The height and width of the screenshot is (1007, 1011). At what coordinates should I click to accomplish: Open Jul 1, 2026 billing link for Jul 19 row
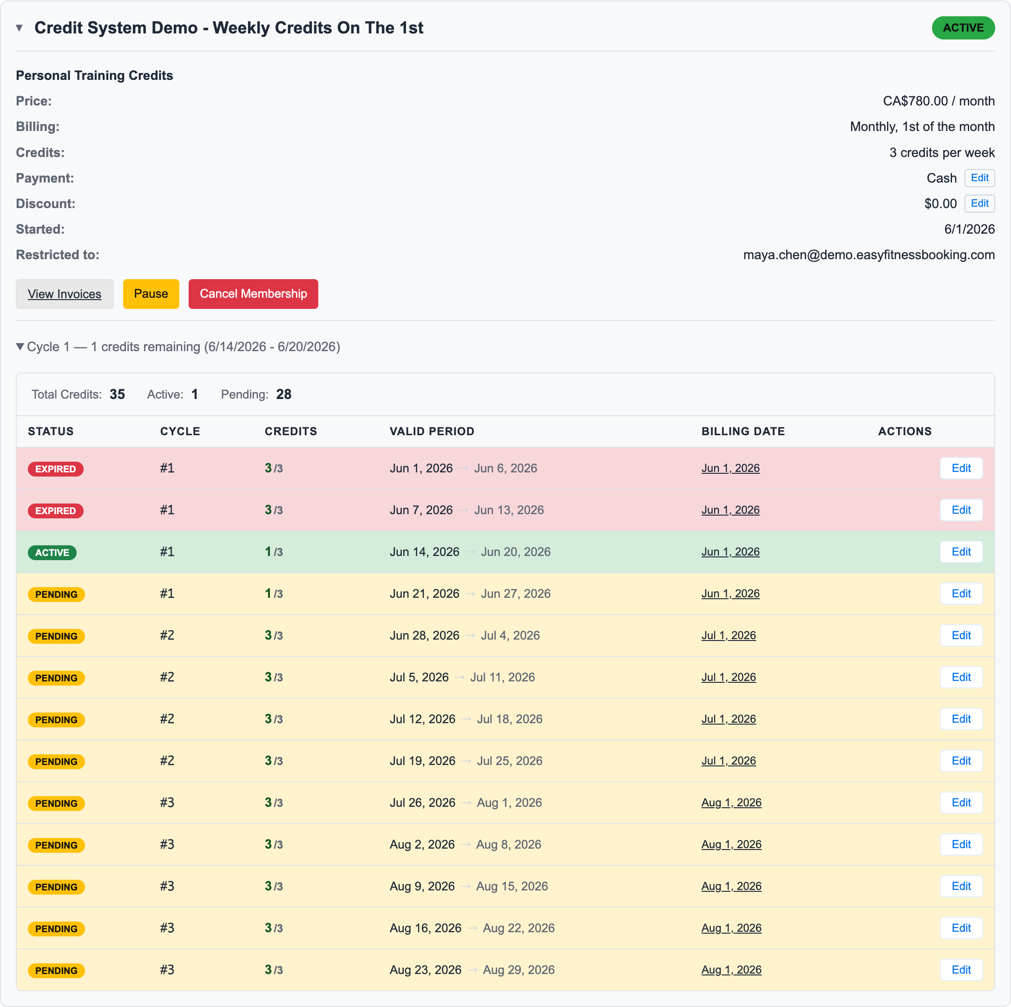tap(729, 761)
